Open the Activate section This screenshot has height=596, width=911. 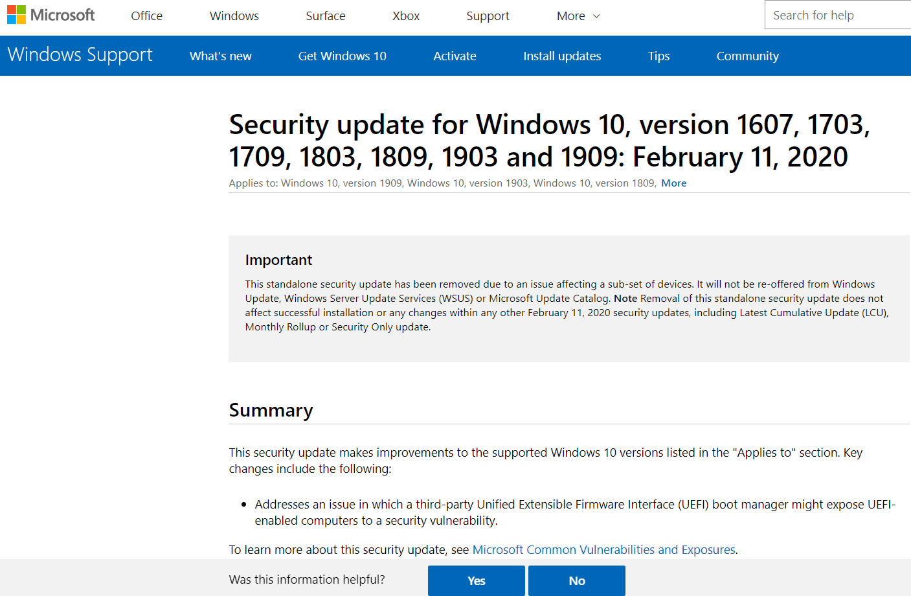pyautogui.click(x=455, y=56)
